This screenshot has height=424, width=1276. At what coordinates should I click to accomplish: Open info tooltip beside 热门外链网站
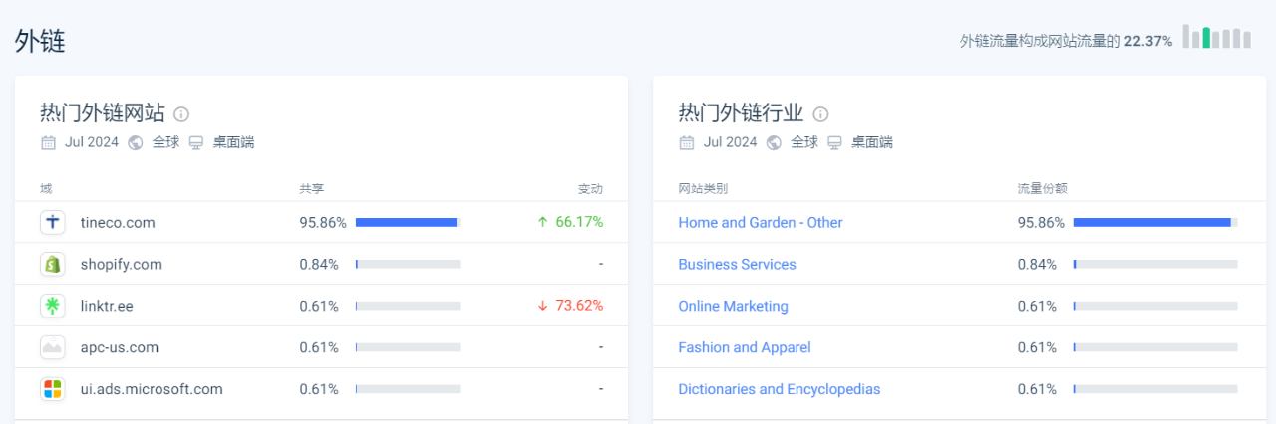(x=181, y=114)
